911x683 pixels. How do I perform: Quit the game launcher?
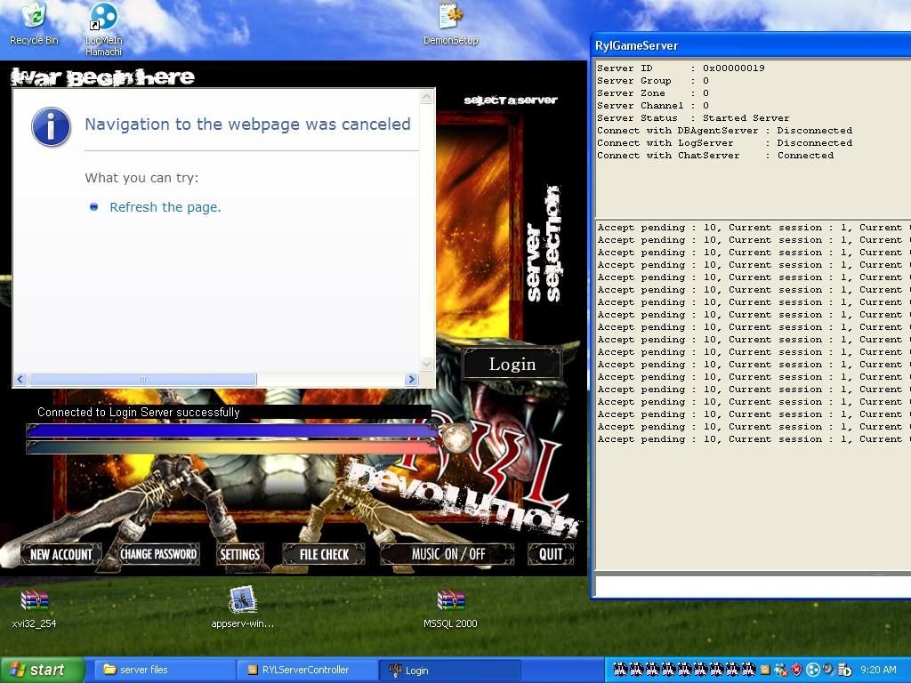coord(551,554)
